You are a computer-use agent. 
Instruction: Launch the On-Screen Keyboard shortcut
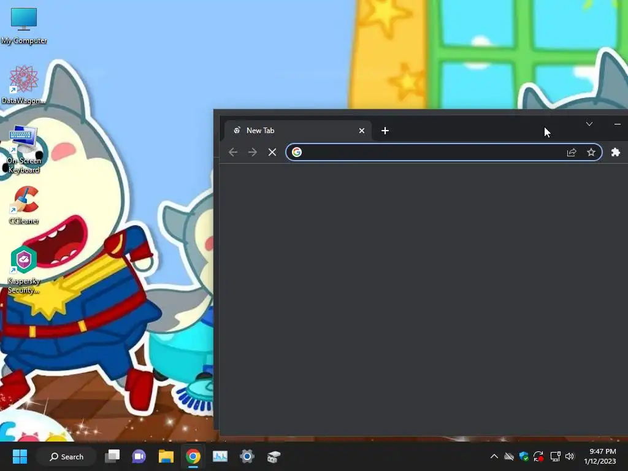24,150
